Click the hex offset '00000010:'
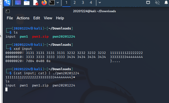 click(x=15, y=57)
